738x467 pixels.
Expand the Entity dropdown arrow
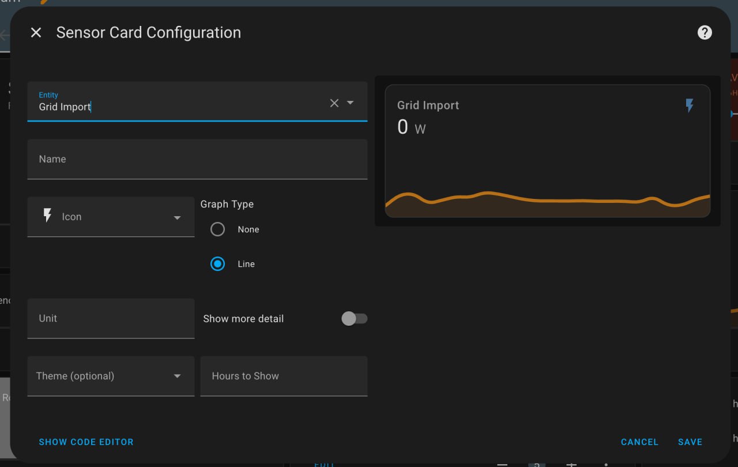(350, 103)
